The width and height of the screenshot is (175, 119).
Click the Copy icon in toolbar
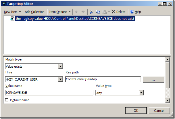[x=98, y=12]
